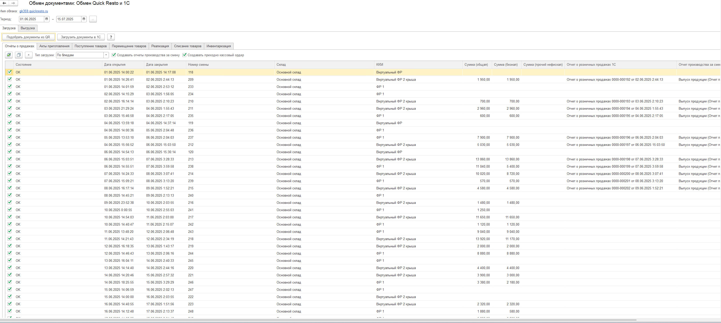The height and width of the screenshot is (323, 721).
Task: Click the check all rows icon
Action: pyautogui.click(x=9, y=55)
